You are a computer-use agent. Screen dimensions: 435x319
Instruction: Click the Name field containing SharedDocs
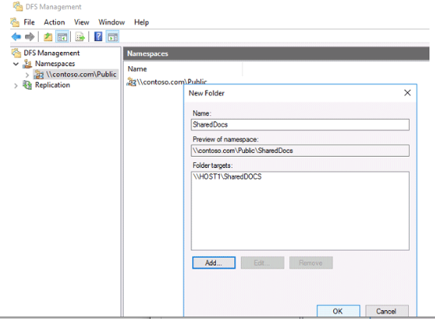click(x=300, y=124)
